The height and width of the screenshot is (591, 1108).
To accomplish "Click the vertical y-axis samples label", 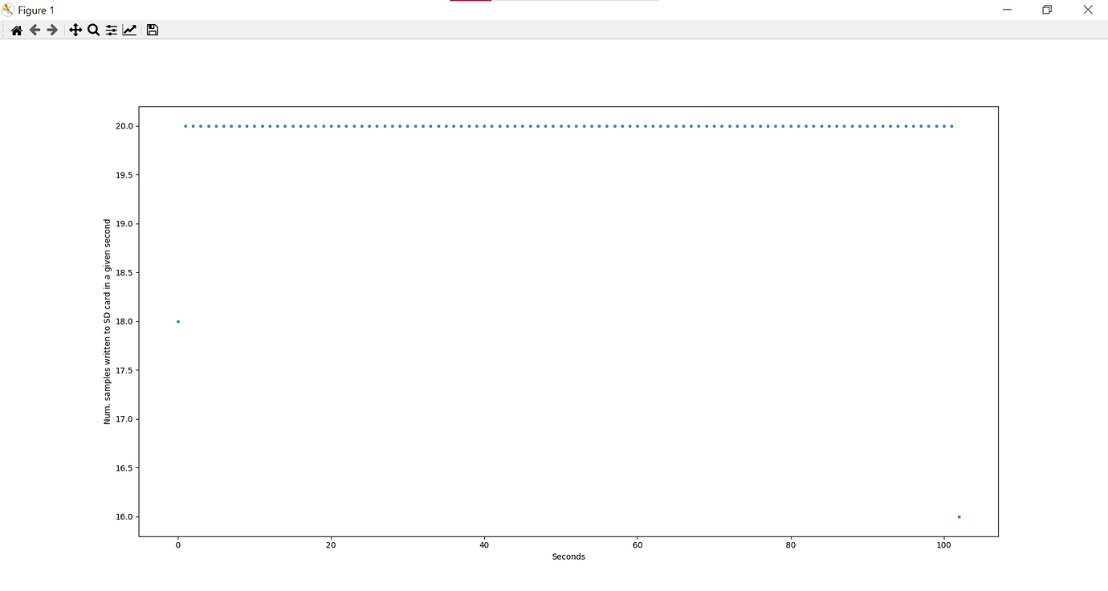I will pos(105,320).
